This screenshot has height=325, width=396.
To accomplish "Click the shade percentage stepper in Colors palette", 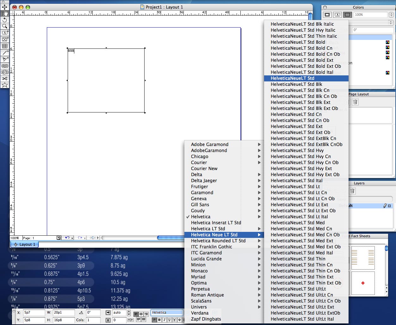I will click(391, 15).
